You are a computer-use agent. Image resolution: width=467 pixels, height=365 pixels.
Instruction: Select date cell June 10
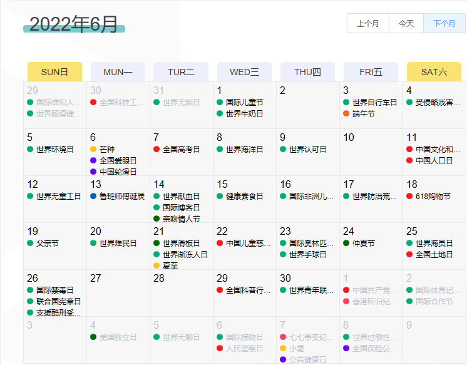pos(371,152)
